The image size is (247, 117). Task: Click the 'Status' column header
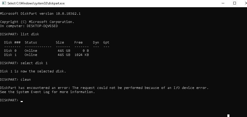[x=31, y=43]
